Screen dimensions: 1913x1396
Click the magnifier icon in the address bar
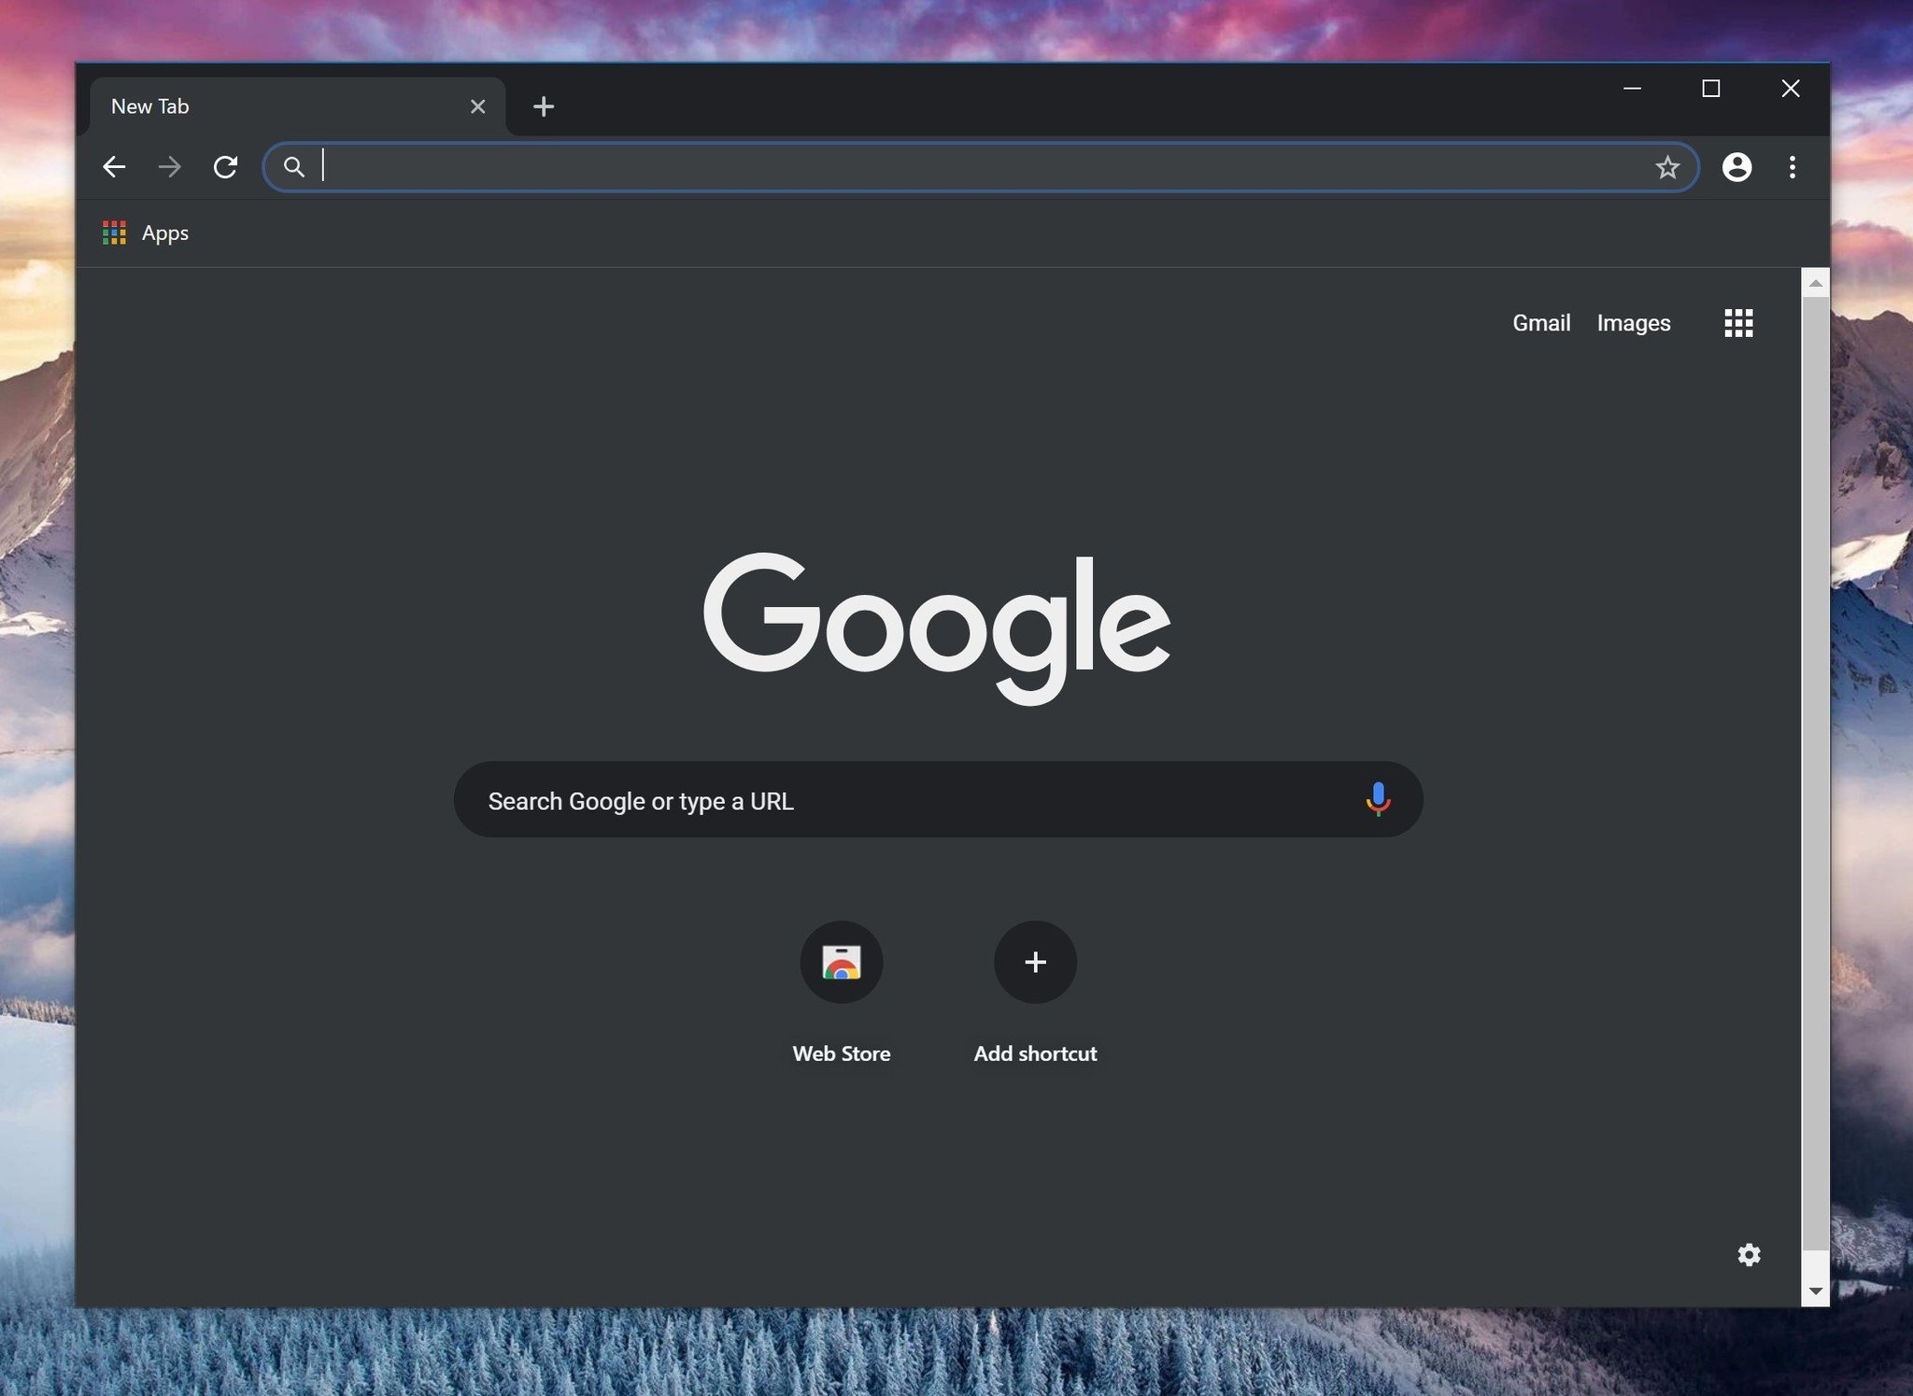click(x=293, y=167)
